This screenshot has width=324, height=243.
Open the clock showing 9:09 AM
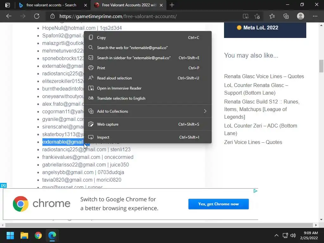tap(309, 235)
